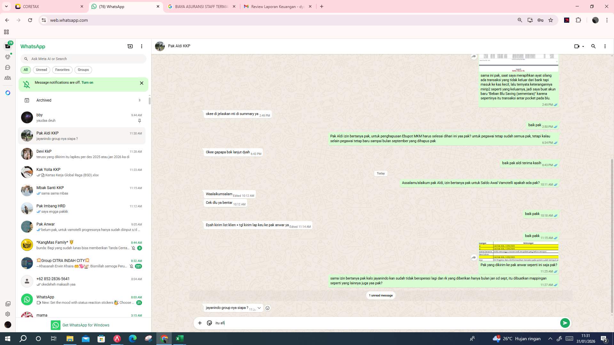
Task: Start a video call with Pak Aldi
Action: tap(577, 46)
